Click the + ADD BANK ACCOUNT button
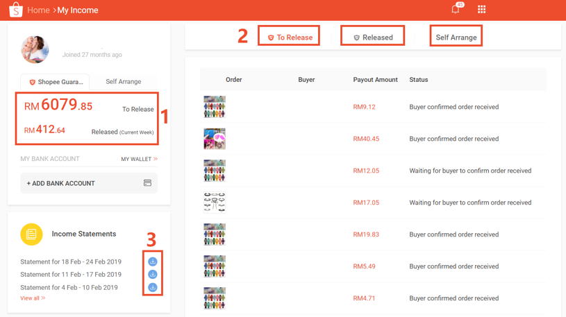 (89, 183)
